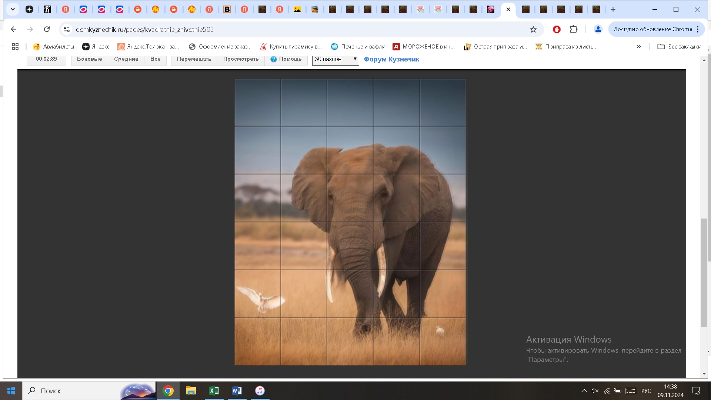Image resolution: width=711 pixels, height=400 pixels.
Task: Close the current active tab
Action: point(508,10)
